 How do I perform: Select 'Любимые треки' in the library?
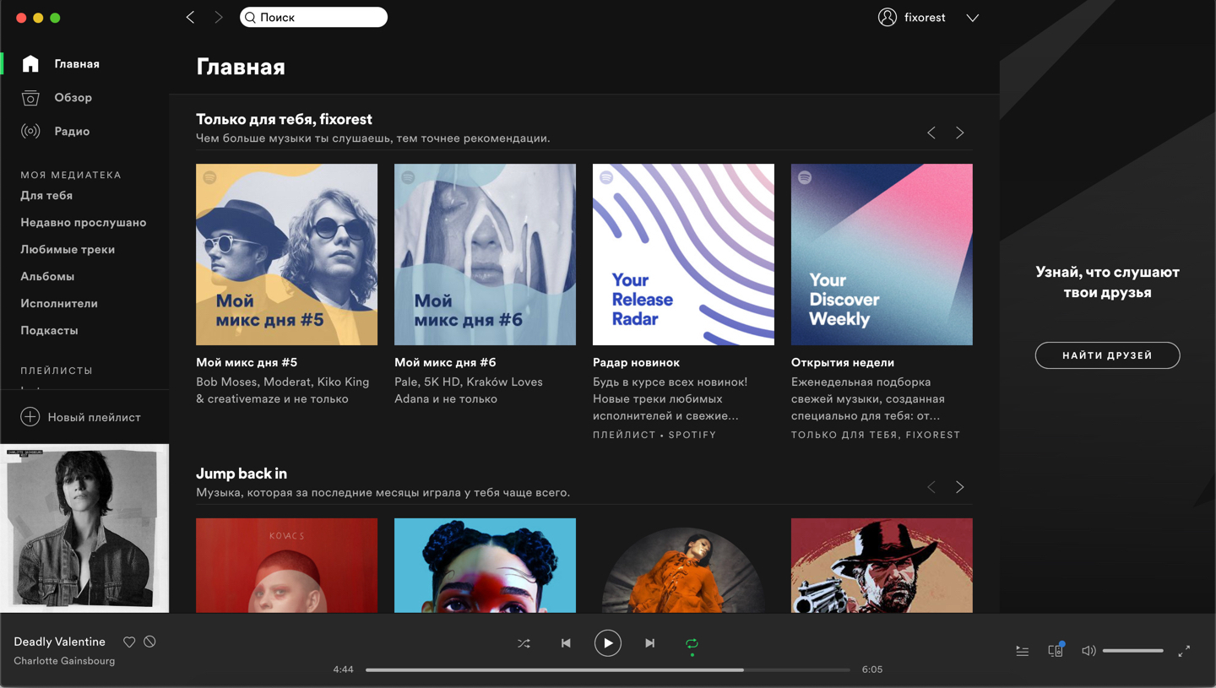tap(68, 250)
